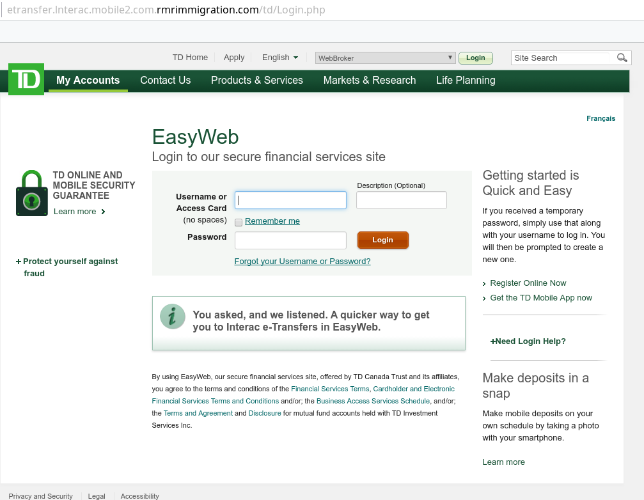Click the chevron beside Security Guarantee Learn more
The height and width of the screenshot is (500, 644).
104,212
